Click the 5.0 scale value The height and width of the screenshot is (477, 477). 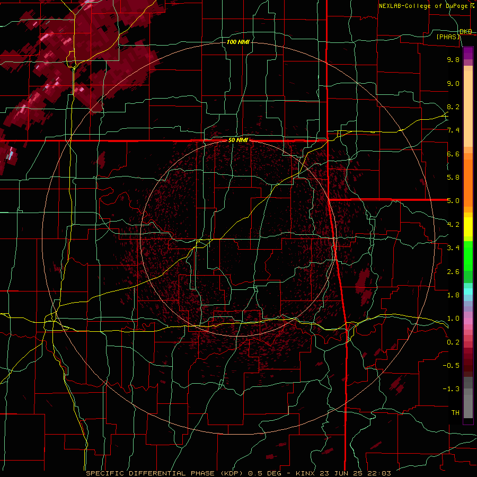[453, 201]
